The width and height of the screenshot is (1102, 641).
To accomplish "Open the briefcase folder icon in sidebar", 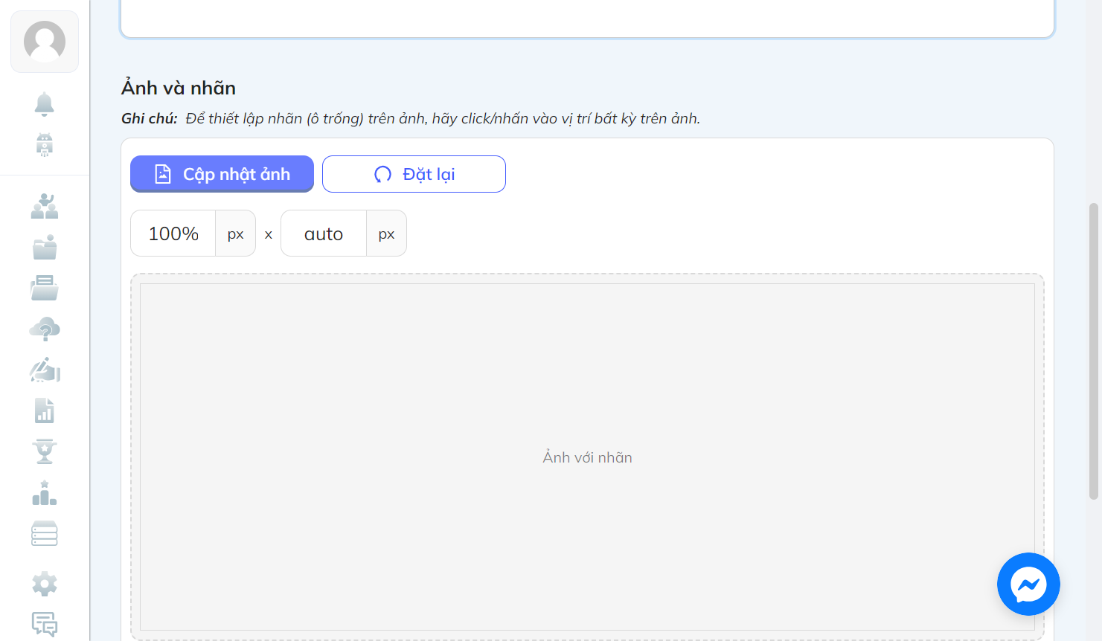I will 45,247.
